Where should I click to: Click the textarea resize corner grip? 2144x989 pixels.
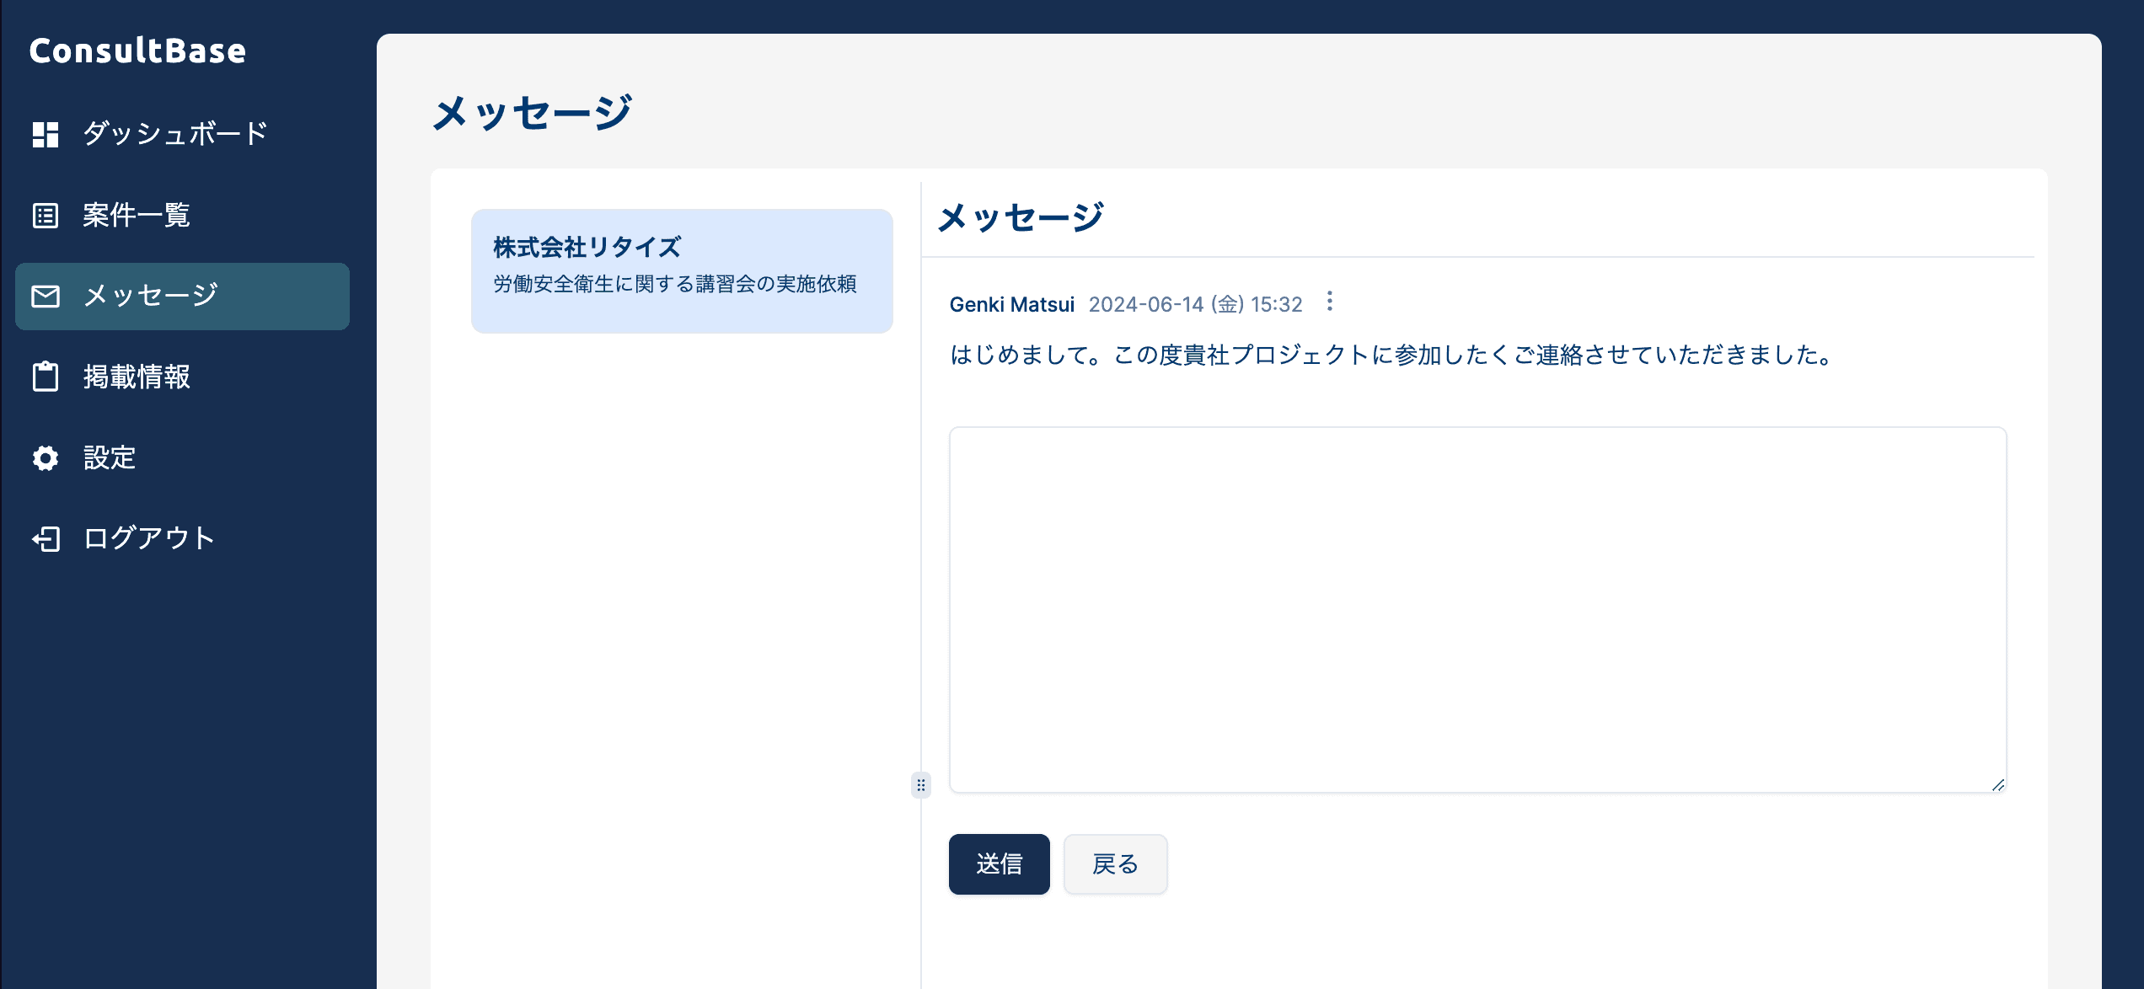click(1997, 784)
